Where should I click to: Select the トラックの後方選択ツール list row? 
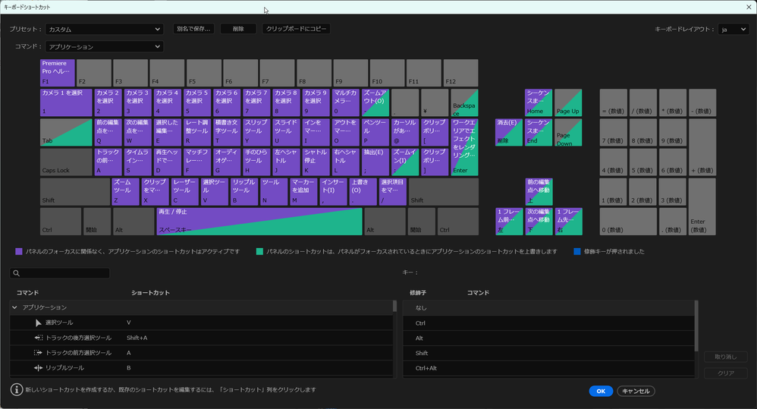pos(201,338)
